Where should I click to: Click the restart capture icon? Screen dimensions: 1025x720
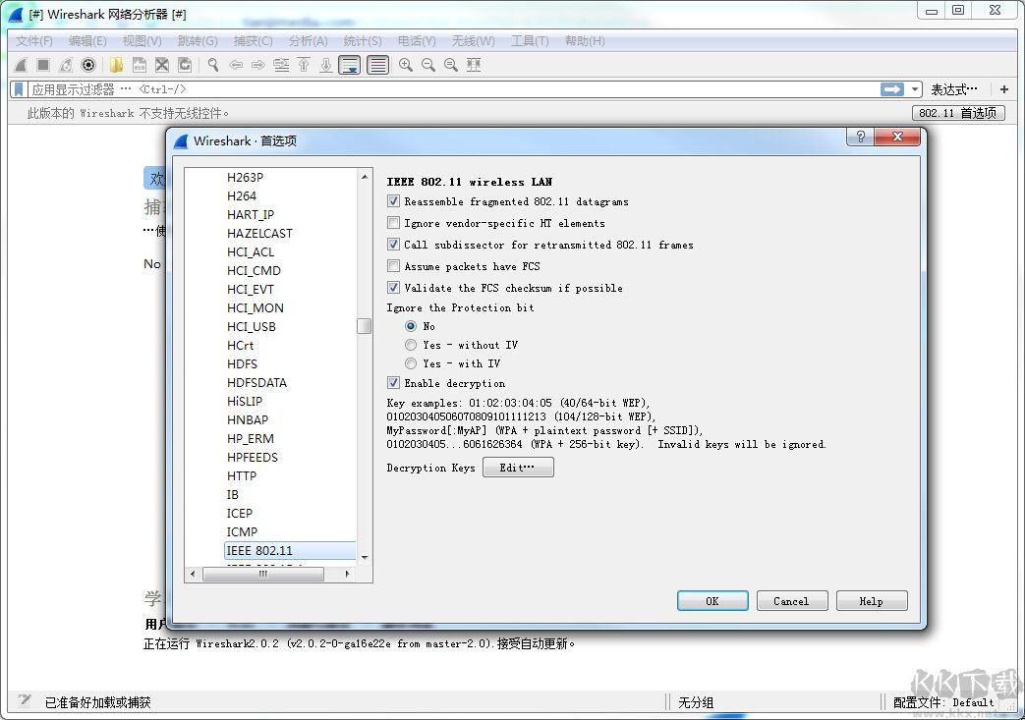pyautogui.click(x=66, y=65)
